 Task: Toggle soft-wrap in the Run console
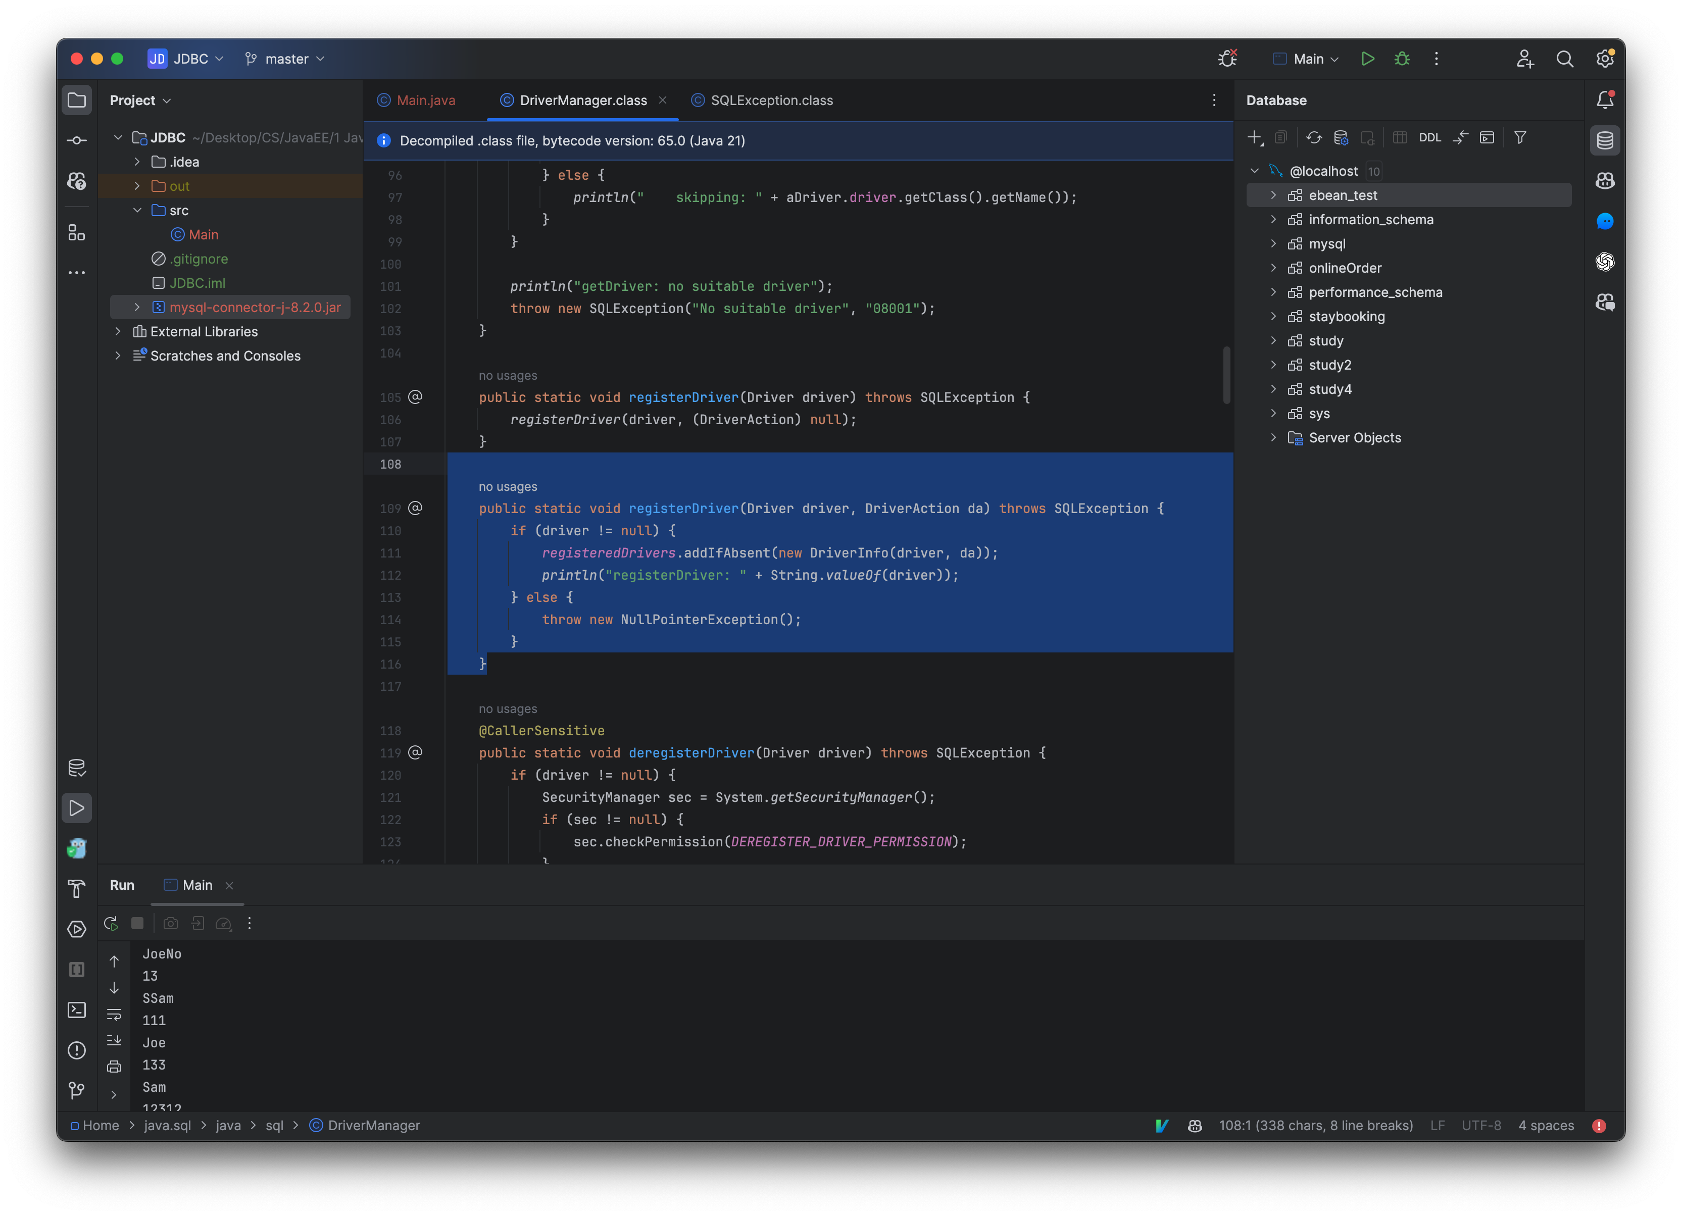[115, 1015]
